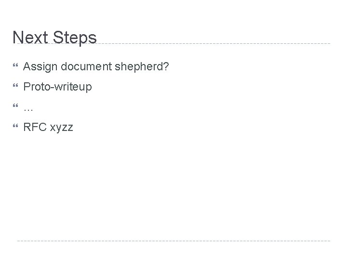This screenshot has width=347, height=260.
Task: Click the bullet next to the ellipsis
Action: [15, 108]
